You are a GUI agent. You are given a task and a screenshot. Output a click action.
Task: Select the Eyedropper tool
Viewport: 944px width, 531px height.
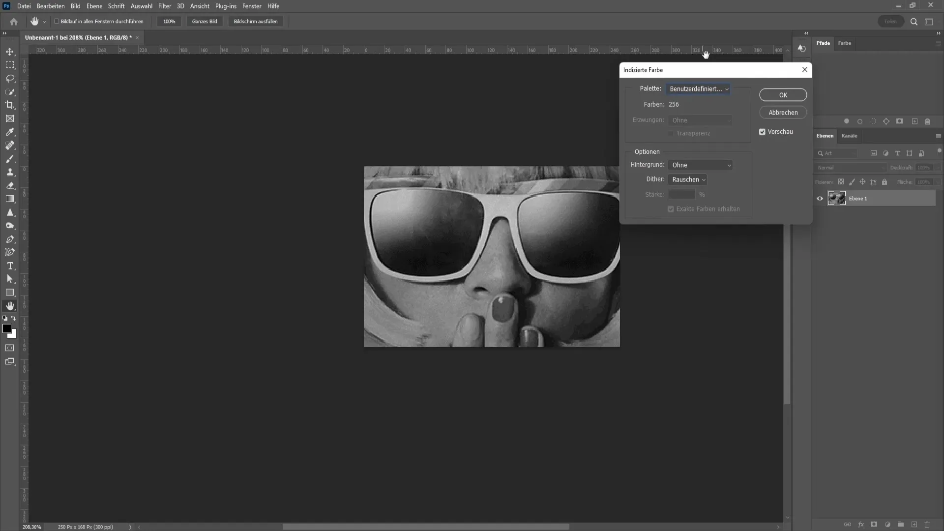(x=10, y=132)
